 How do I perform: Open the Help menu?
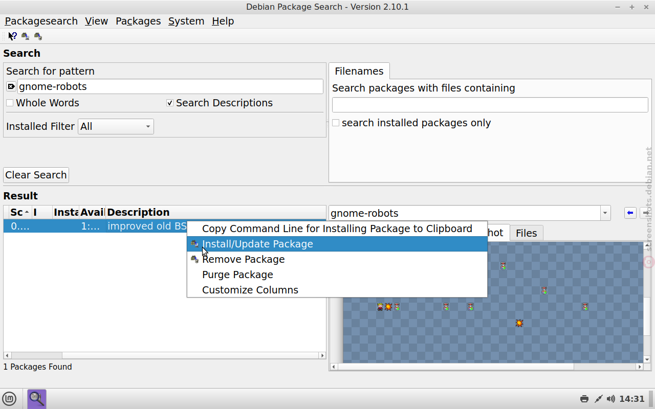[223, 21]
